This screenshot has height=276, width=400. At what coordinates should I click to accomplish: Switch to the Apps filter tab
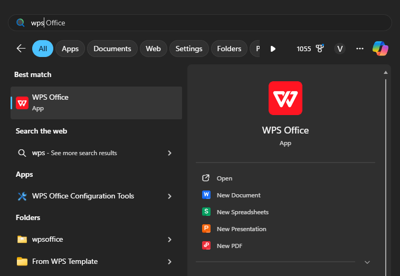point(70,49)
